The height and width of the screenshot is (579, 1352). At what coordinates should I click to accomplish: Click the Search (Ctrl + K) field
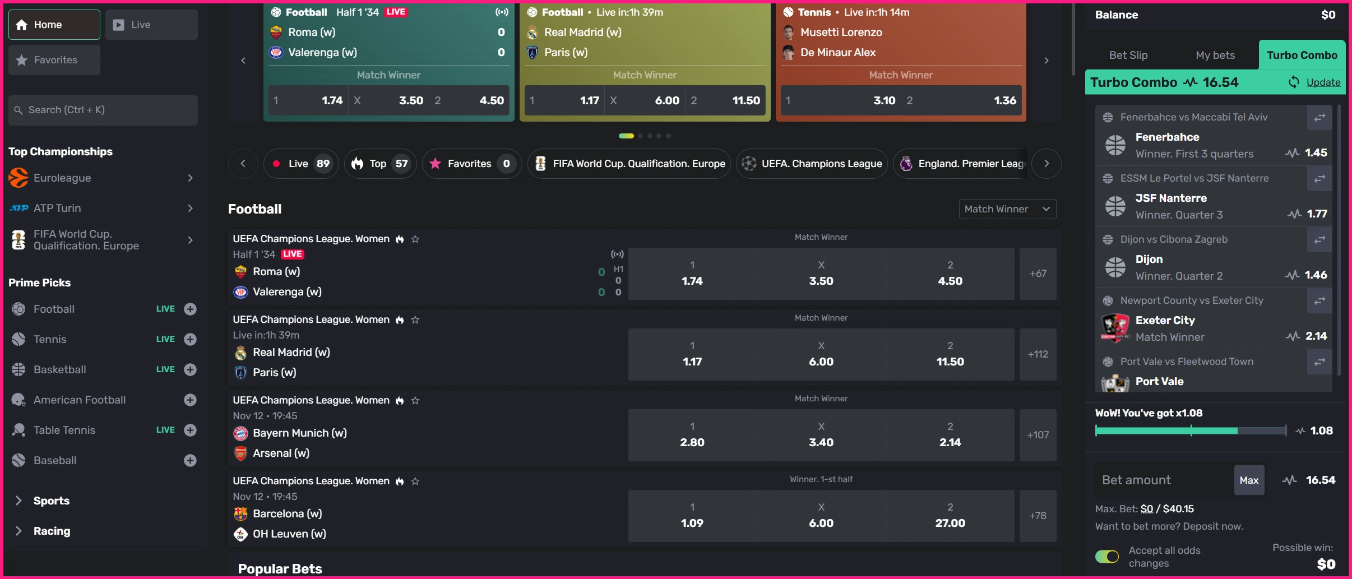[x=103, y=110]
